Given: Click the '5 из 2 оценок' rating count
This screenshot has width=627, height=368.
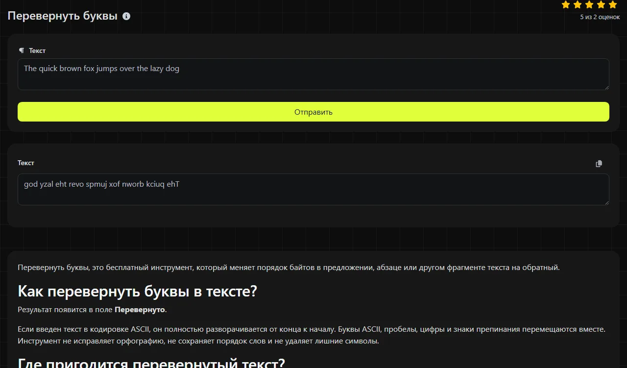Looking at the screenshot, I should pos(600,17).
